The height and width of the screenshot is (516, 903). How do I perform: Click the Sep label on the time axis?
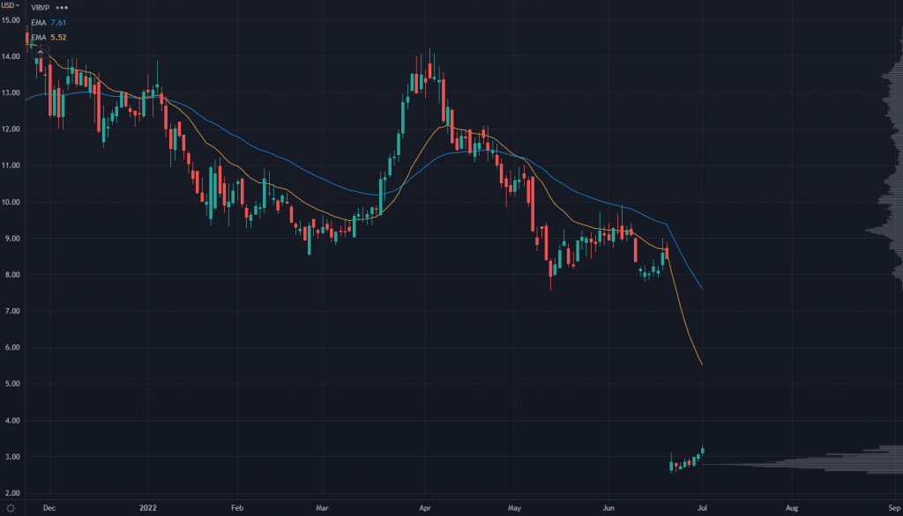tap(894, 508)
